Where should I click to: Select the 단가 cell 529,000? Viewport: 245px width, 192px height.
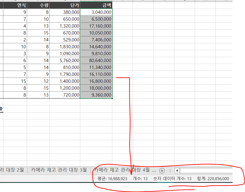pyautogui.click(x=65, y=40)
